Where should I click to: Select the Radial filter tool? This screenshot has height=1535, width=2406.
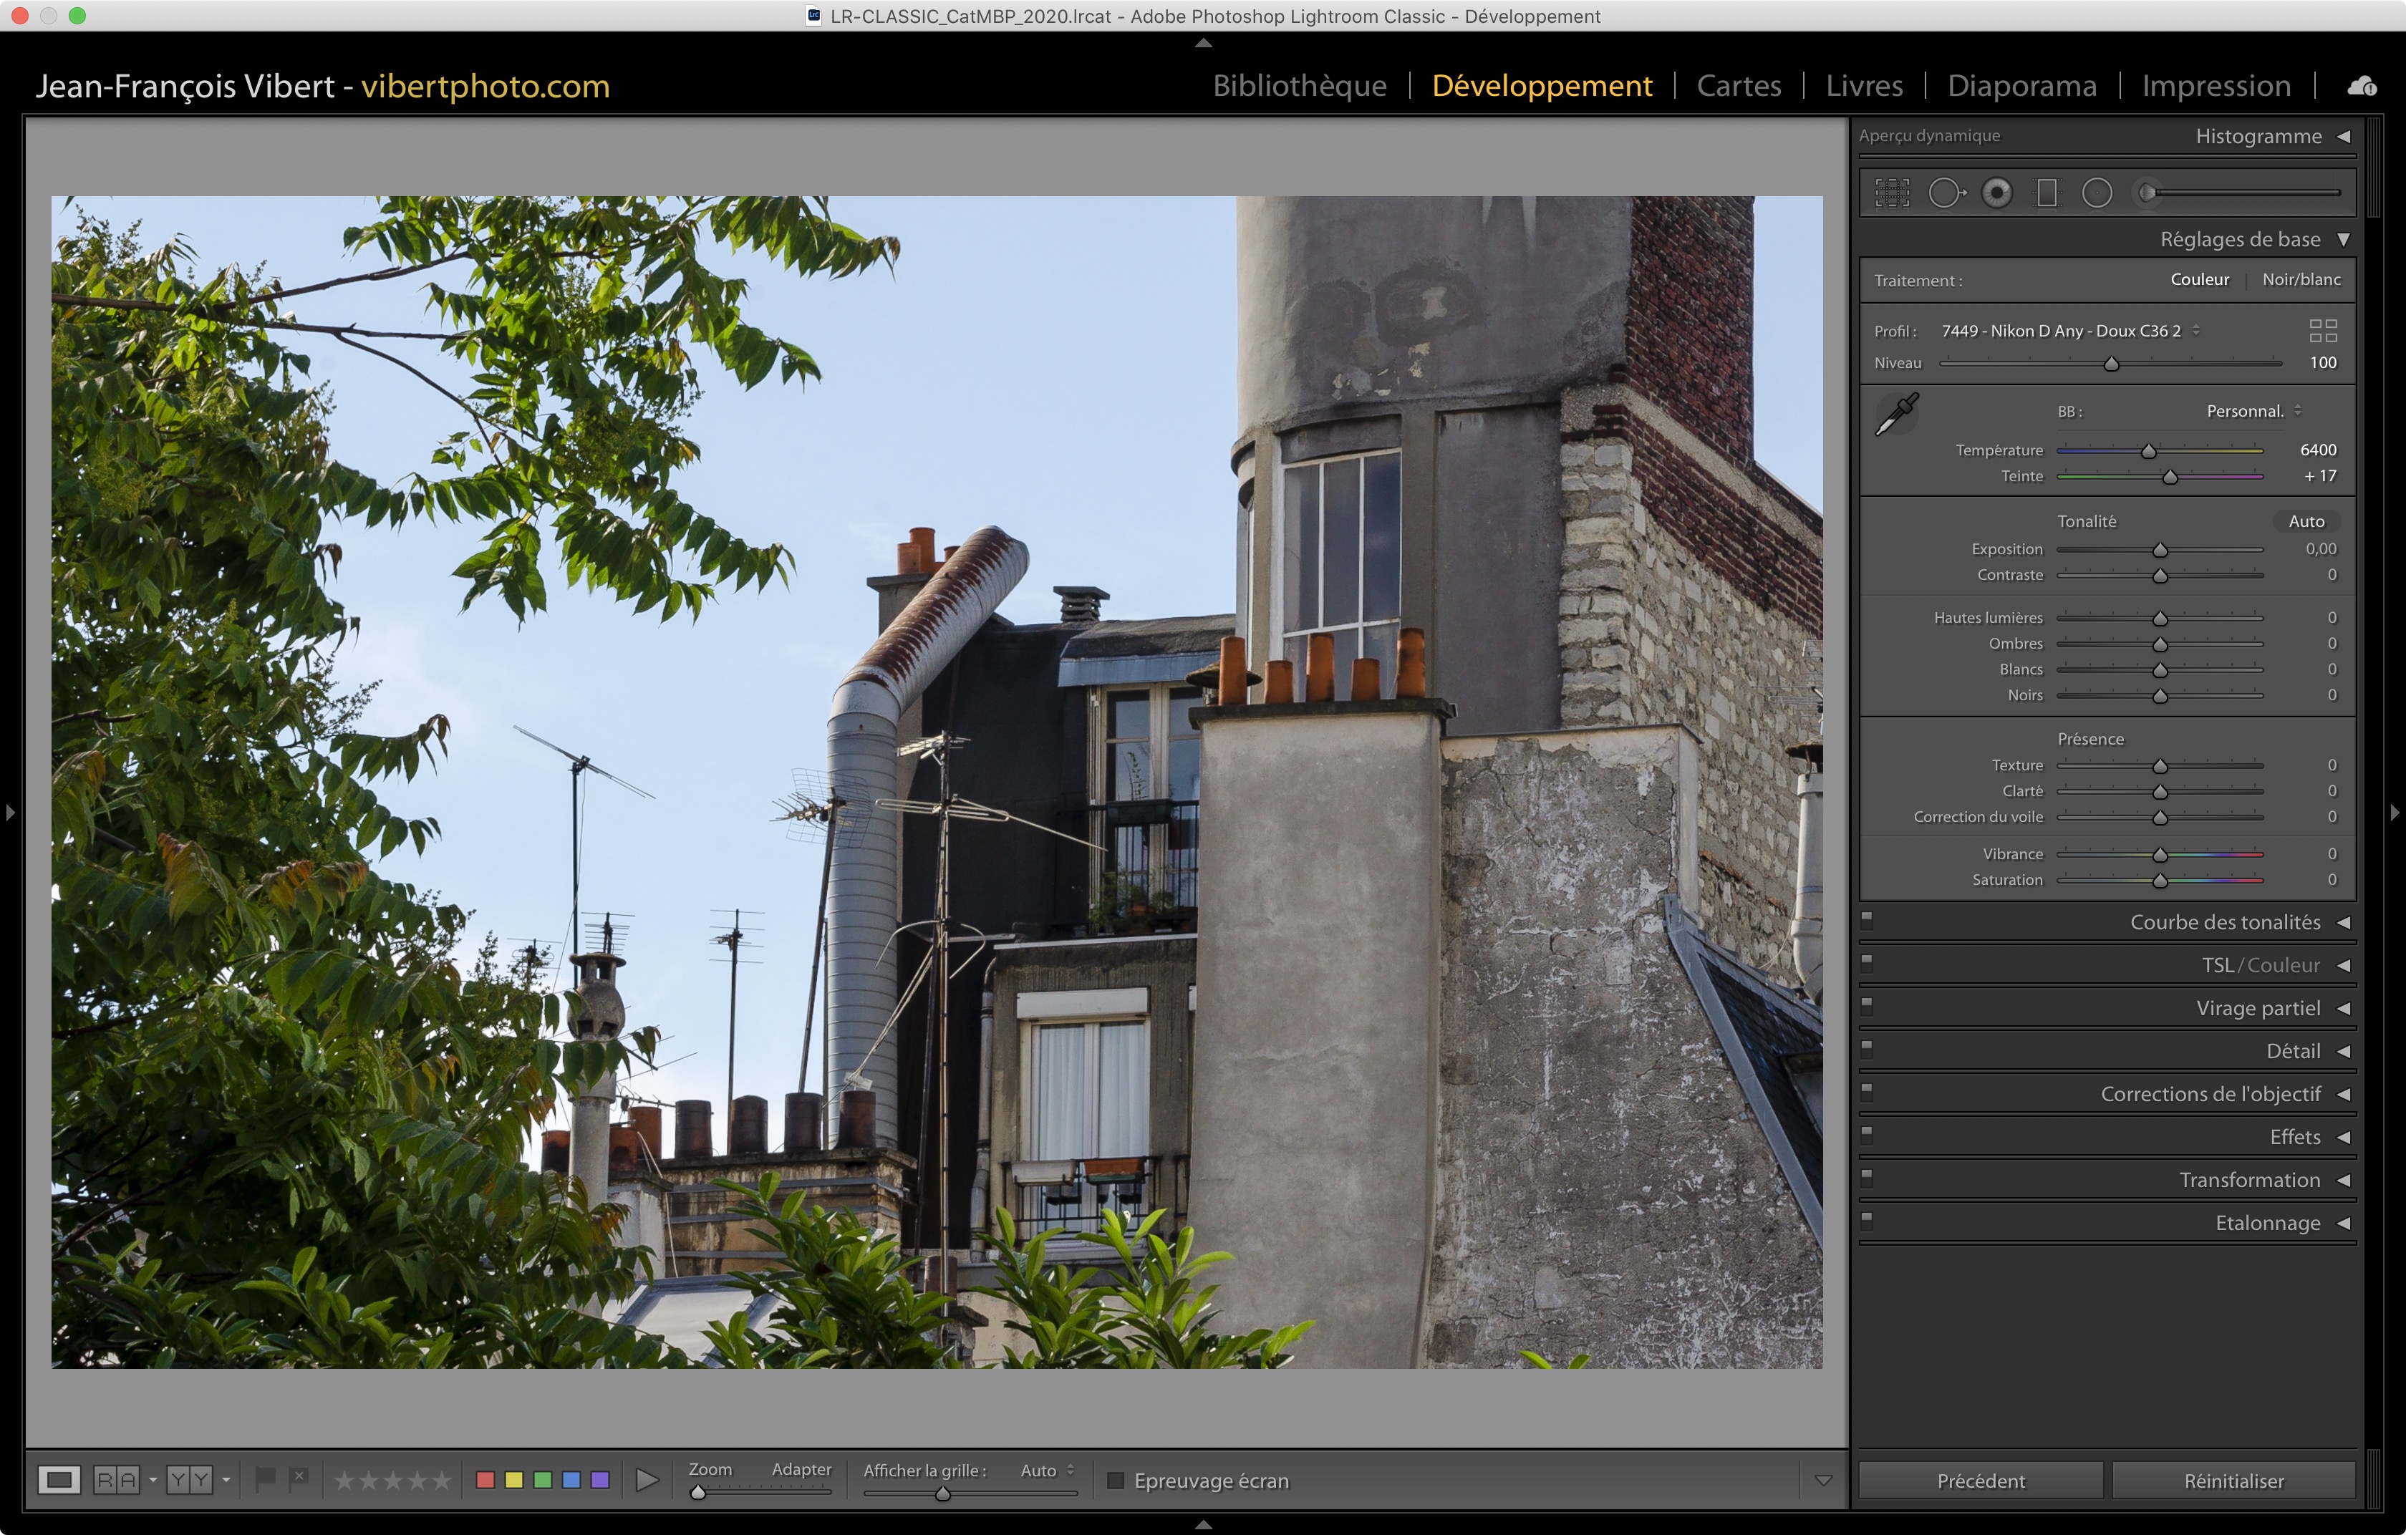tap(2096, 193)
